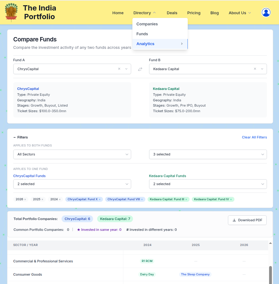The image size is (279, 284).
Task: Click the Analytics submenu arrow
Action: tap(182, 44)
